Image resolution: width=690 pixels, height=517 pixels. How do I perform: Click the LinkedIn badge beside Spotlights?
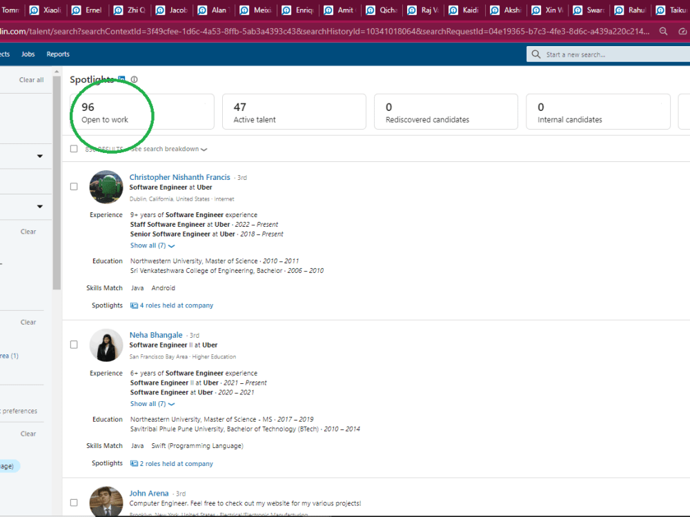pyautogui.click(x=121, y=79)
